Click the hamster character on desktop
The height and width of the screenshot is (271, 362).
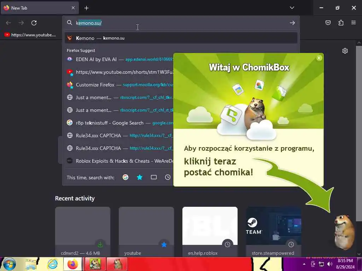tap(344, 231)
